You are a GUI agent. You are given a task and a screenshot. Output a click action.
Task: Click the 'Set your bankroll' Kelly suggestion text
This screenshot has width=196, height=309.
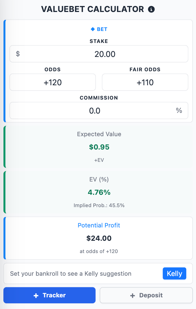71,273
